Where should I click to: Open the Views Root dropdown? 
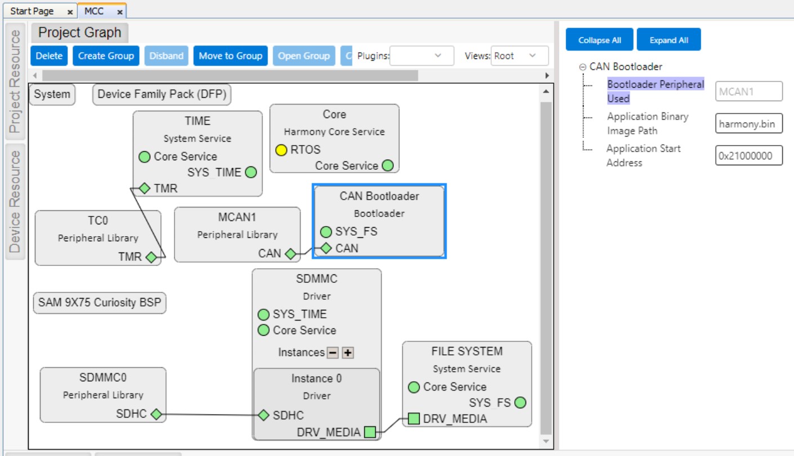click(x=519, y=56)
